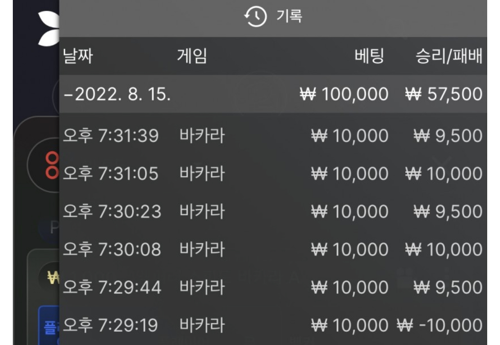Click the 날짜 column header

78,56
